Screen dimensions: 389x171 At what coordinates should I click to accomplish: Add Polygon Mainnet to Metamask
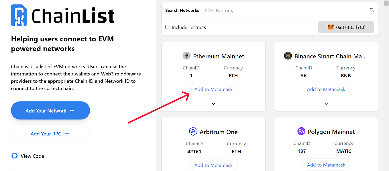326,165
